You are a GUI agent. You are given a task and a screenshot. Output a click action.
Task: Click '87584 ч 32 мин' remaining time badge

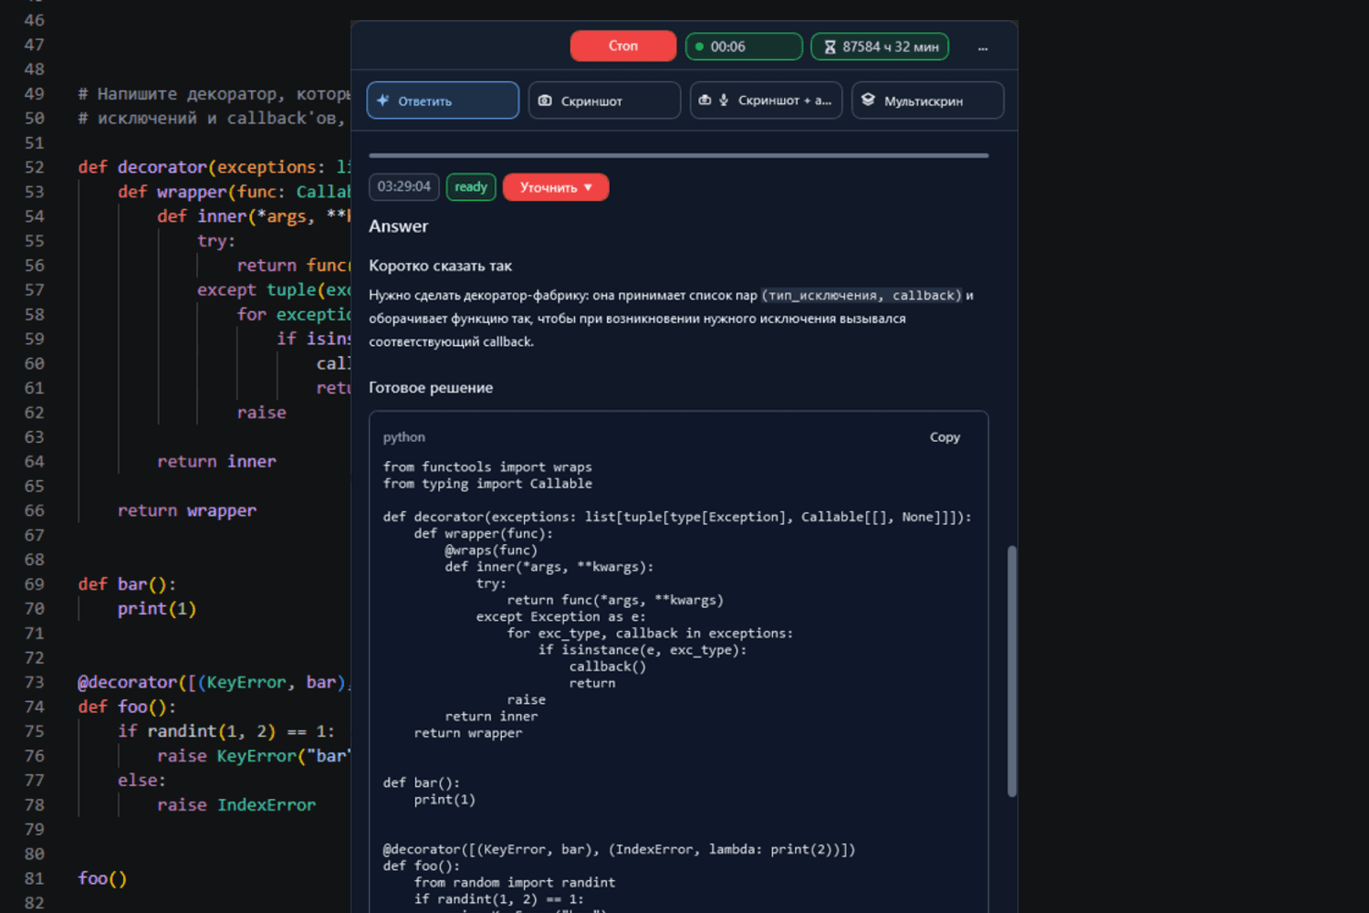pos(880,47)
